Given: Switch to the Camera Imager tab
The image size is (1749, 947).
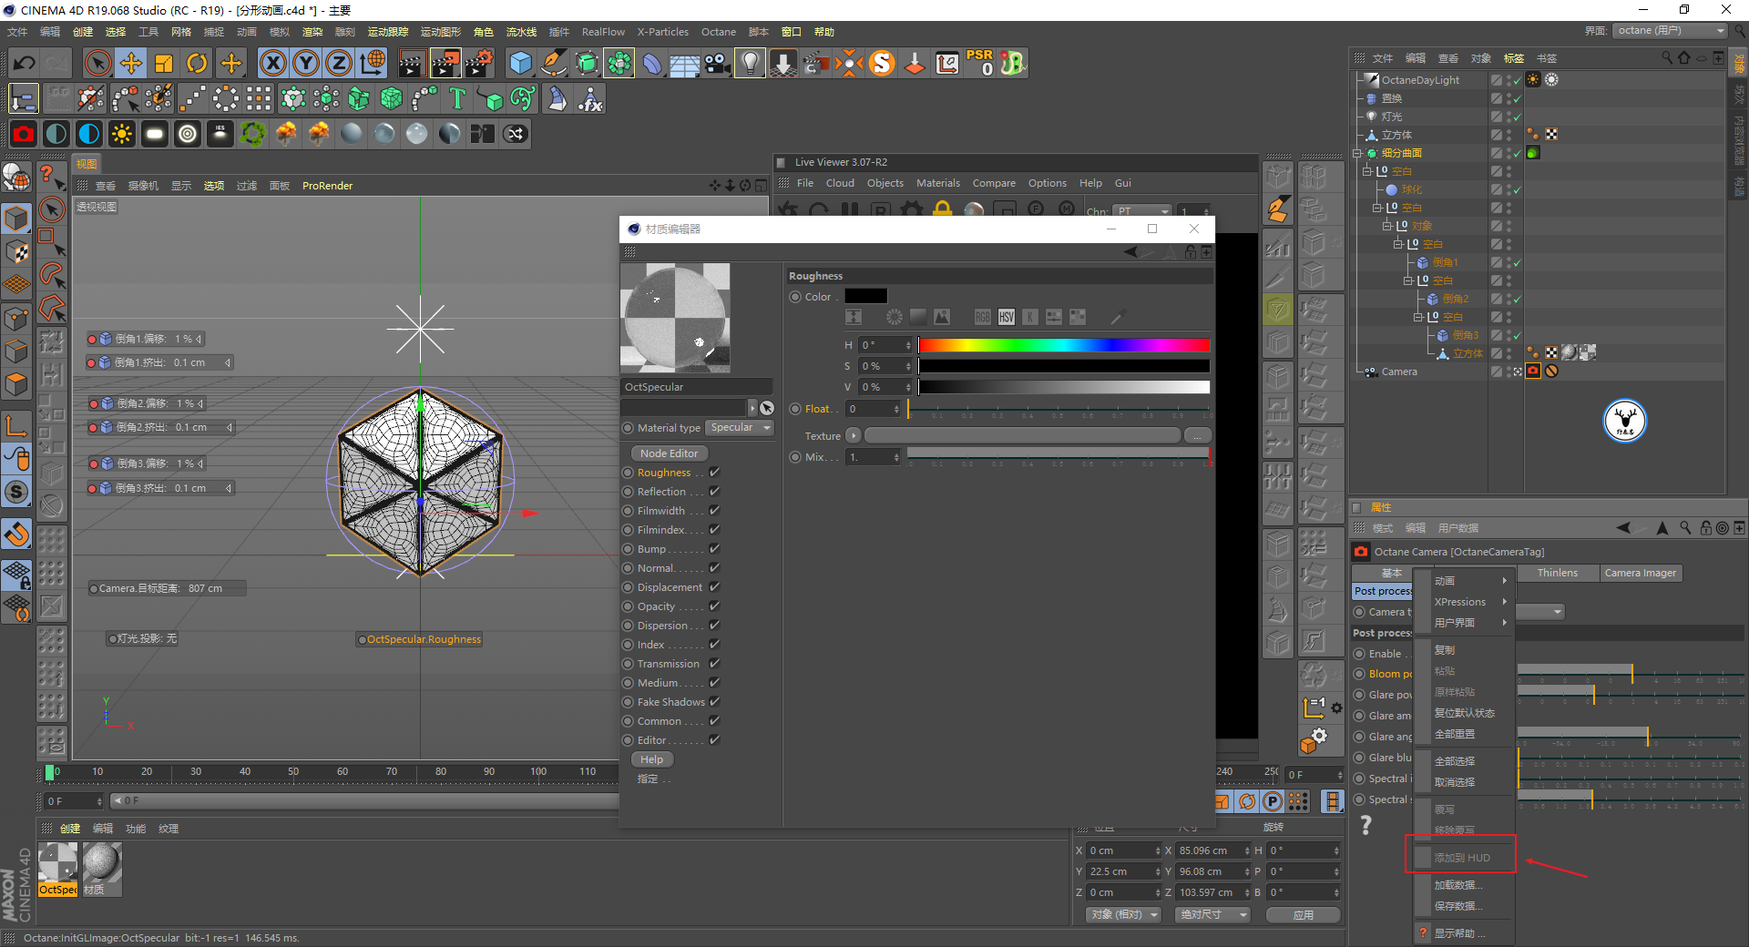Looking at the screenshot, I should pyautogui.click(x=1641, y=573).
